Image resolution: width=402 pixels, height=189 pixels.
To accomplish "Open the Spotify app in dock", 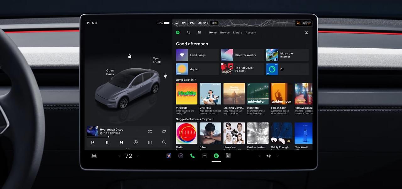I will (216, 156).
